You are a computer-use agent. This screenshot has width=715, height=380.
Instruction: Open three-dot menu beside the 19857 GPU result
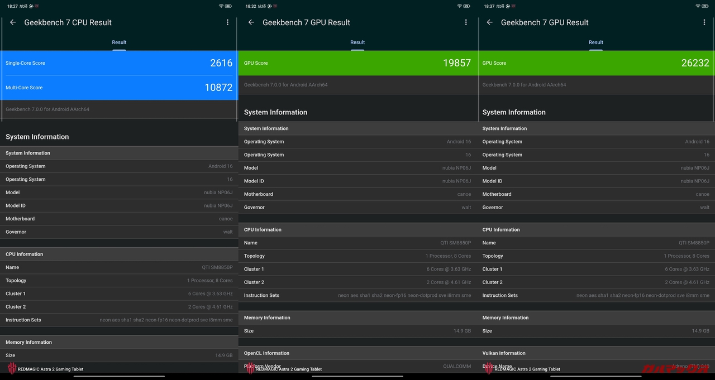pos(466,22)
